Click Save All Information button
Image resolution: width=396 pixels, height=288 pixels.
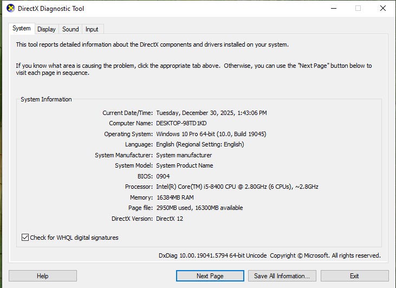point(282,276)
